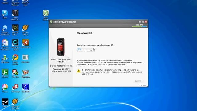The width and height of the screenshot is (197, 111).
Task: Click the Nokia Software Updater title bar icon
Action: pyautogui.click(x=51, y=22)
